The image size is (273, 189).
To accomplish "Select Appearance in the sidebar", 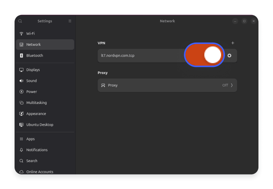I will click(36, 114).
